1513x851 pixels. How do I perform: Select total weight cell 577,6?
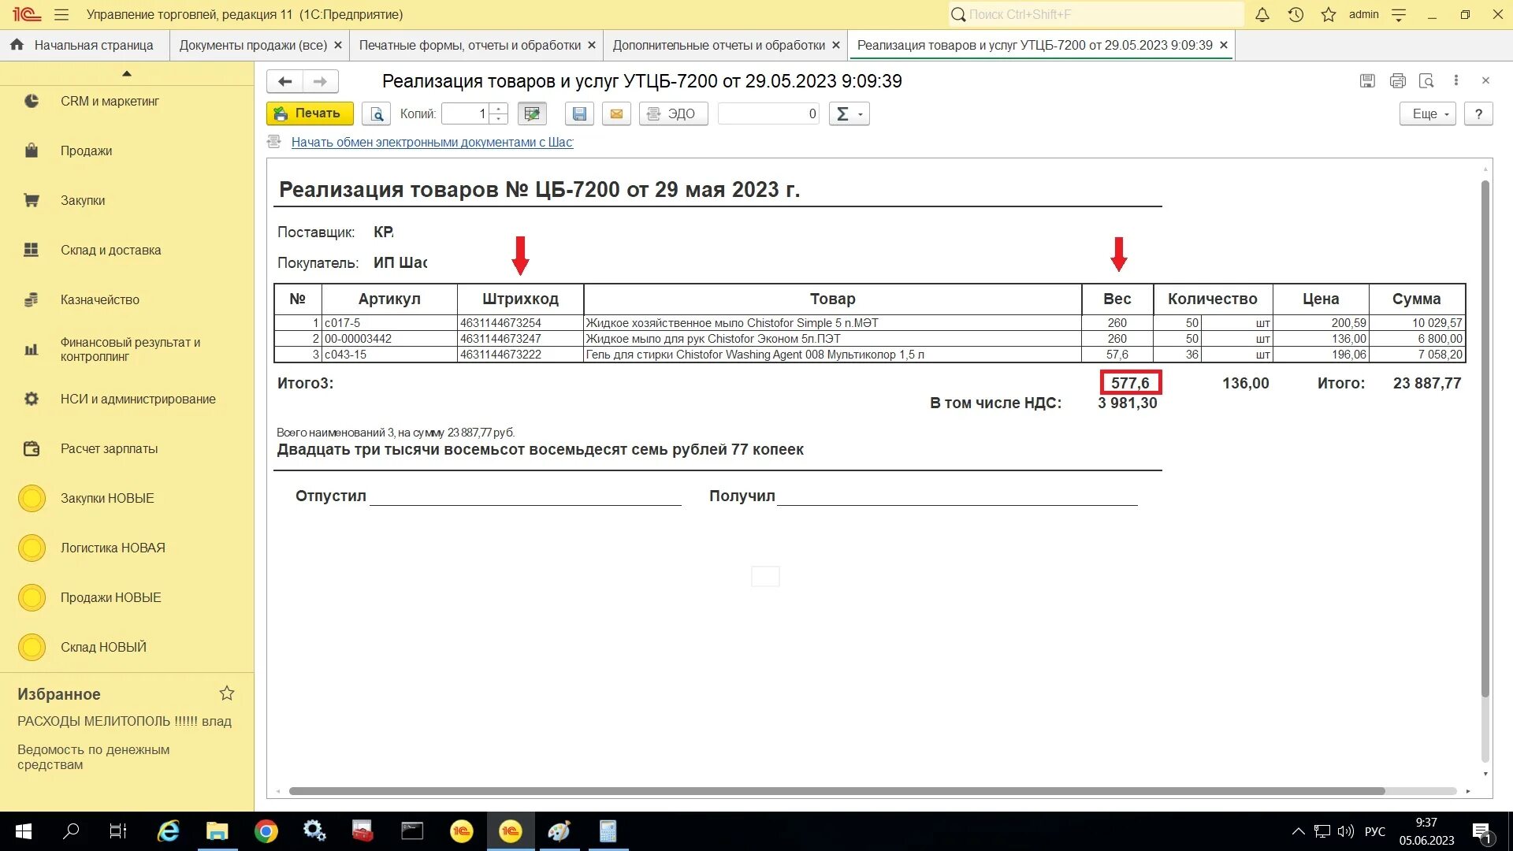[1131, 383]
